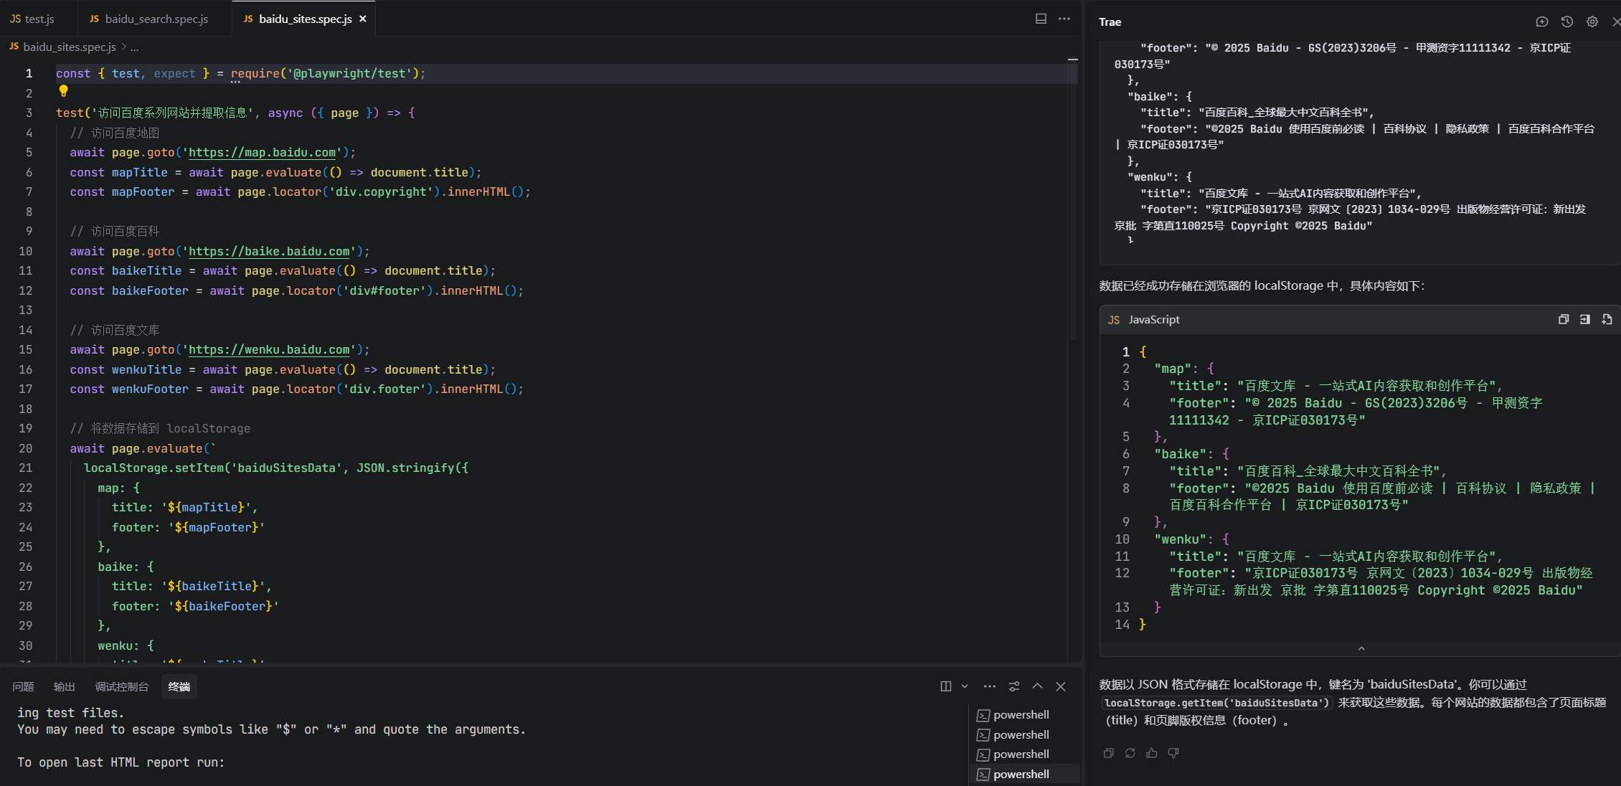This screenshot has height=786, width=1621.
Task: Click the lightbulb quick-fix icon on line 2
Action: (63, 91)
